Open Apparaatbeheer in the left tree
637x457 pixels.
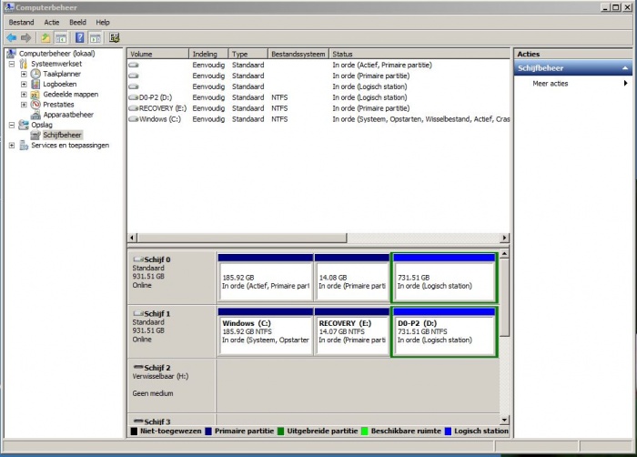[x=68, y=115]
